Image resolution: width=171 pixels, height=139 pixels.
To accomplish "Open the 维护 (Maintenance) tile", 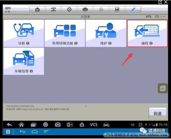I will pyautogui.click(x=106, y=33).
